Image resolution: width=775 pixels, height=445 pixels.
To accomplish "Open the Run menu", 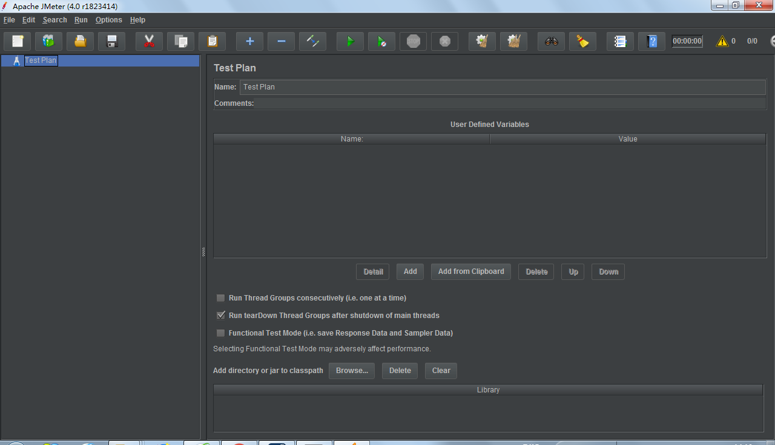I will click(x=81, y=20).
